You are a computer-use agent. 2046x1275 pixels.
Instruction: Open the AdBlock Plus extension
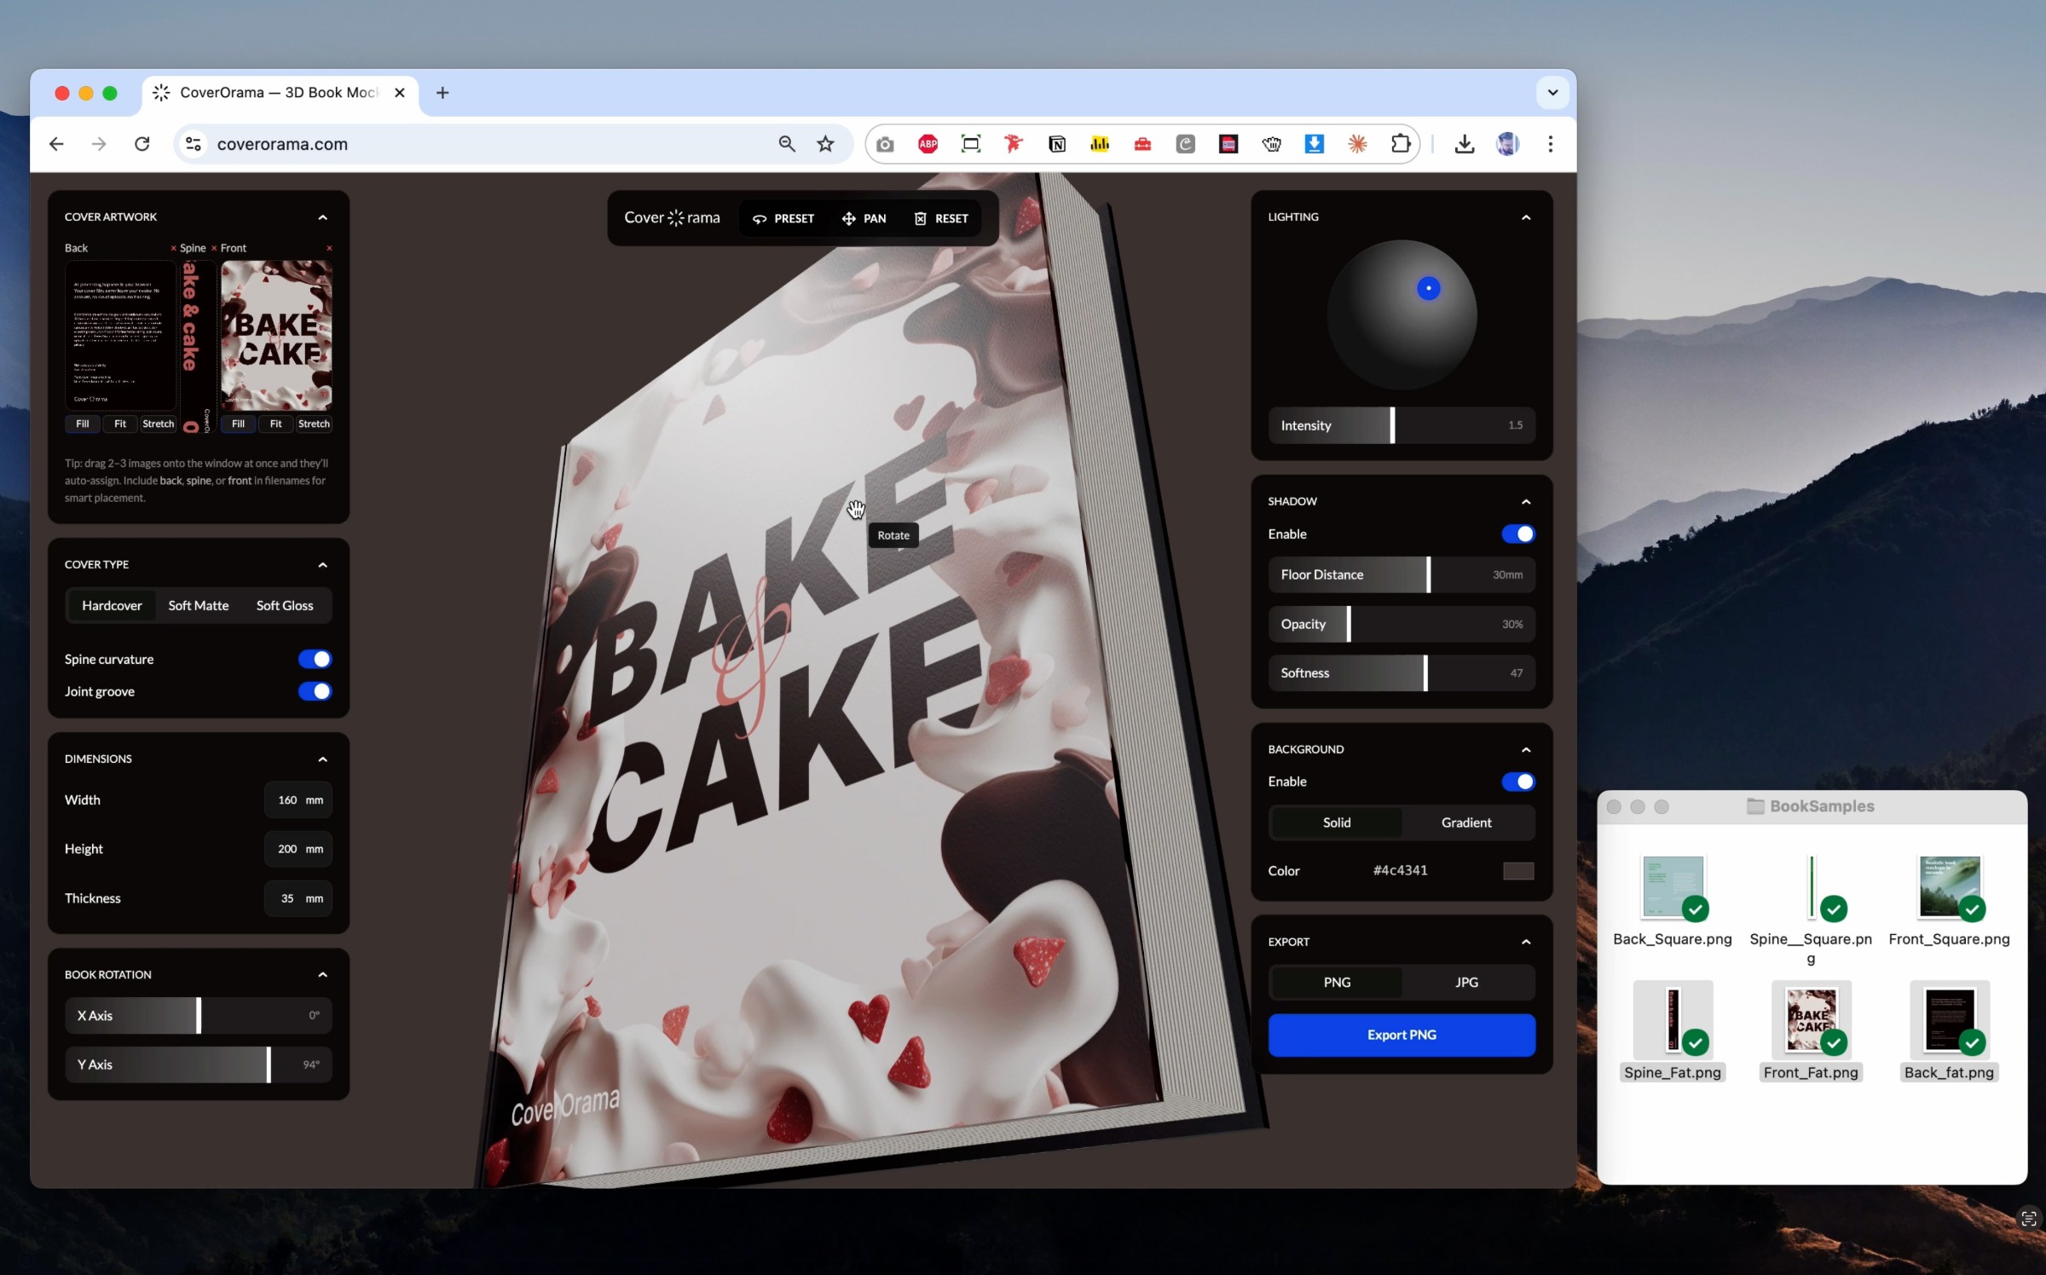(928, 143)
